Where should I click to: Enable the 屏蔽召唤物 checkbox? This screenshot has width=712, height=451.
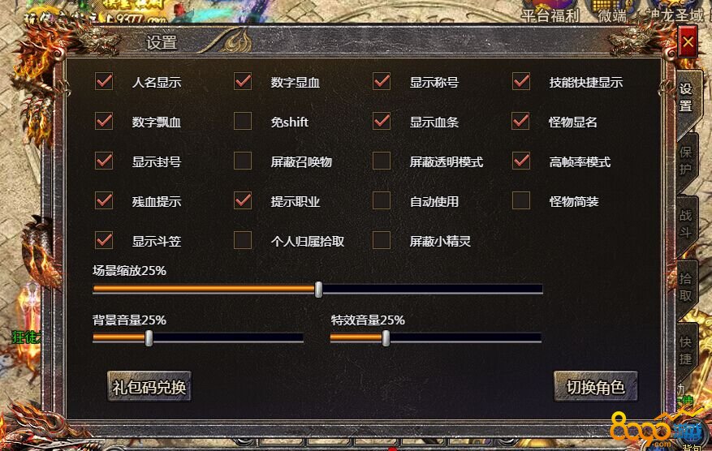pos(243,161)
